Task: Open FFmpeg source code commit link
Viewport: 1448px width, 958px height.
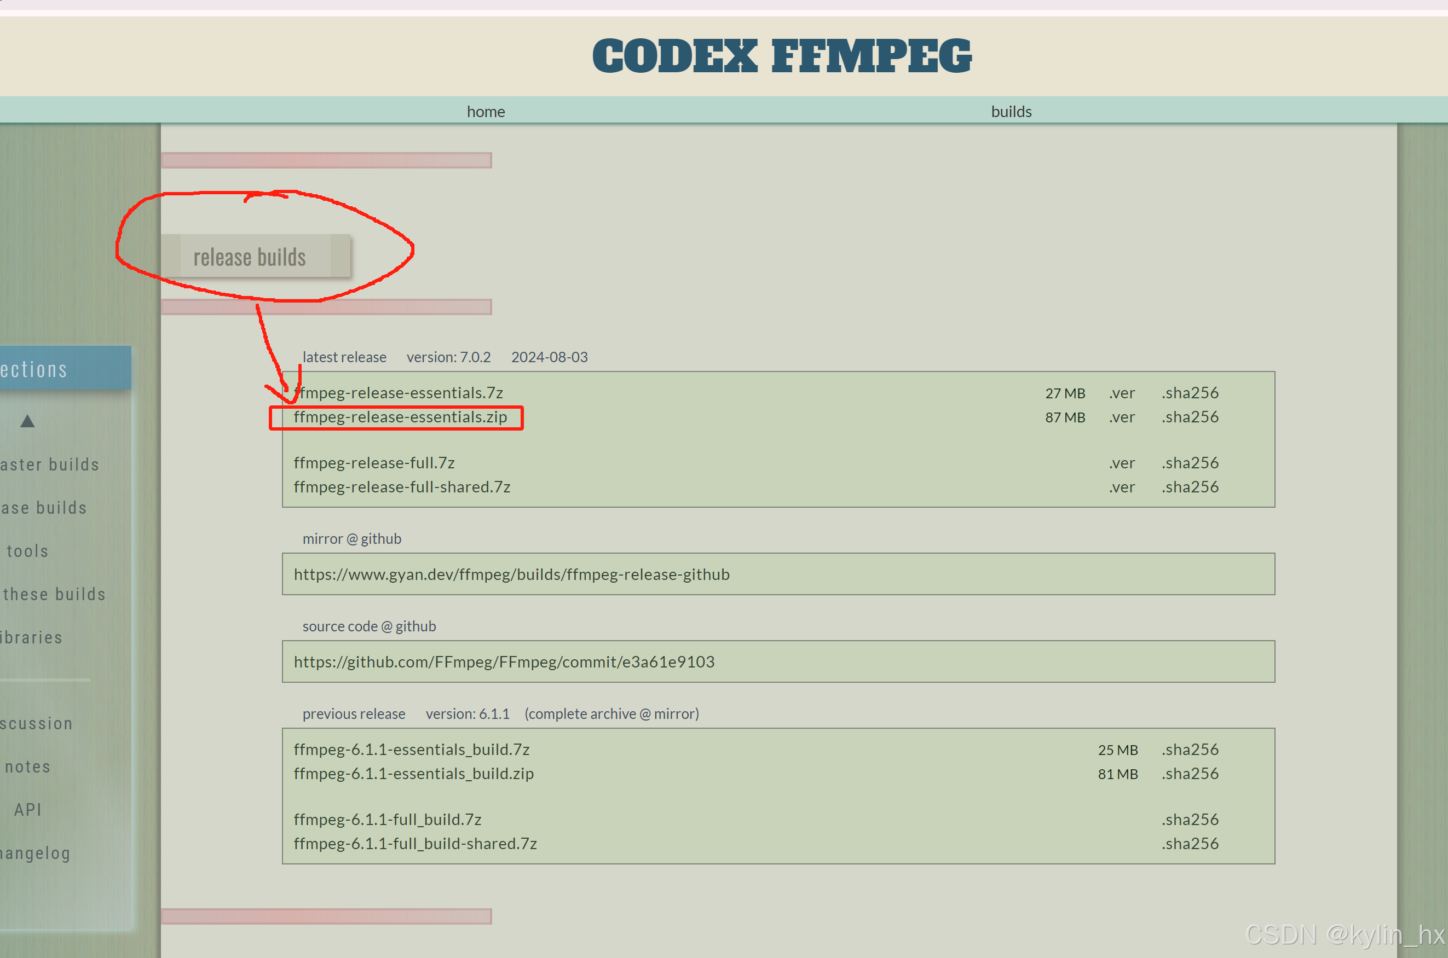Action: 504,661
